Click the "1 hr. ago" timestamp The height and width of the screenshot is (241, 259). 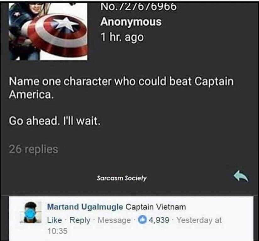click(122, 37)
